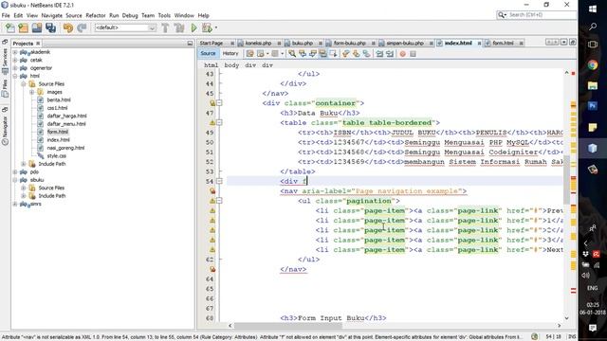Viewport: 607px width, 341px height.
Task: Switch to History view
Action: coord(230,53)
